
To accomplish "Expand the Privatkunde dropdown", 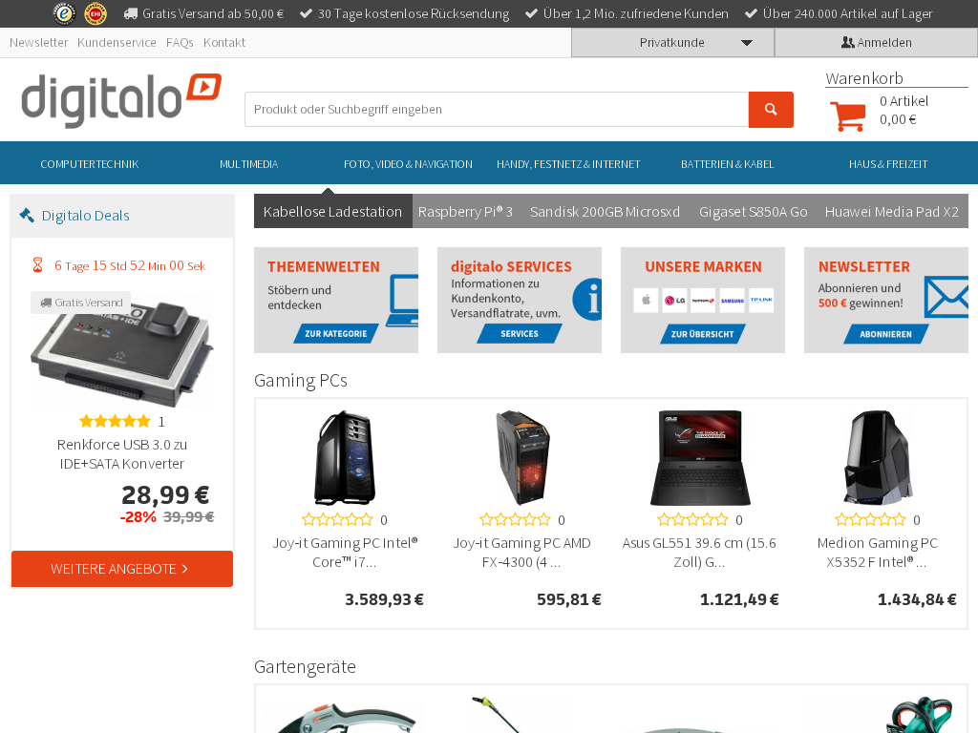I will point(672,42).
